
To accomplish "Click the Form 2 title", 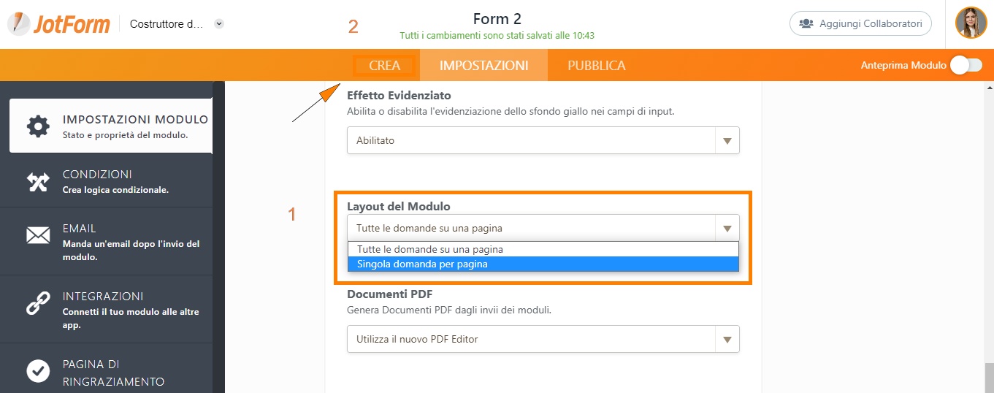I will [497, 19].
